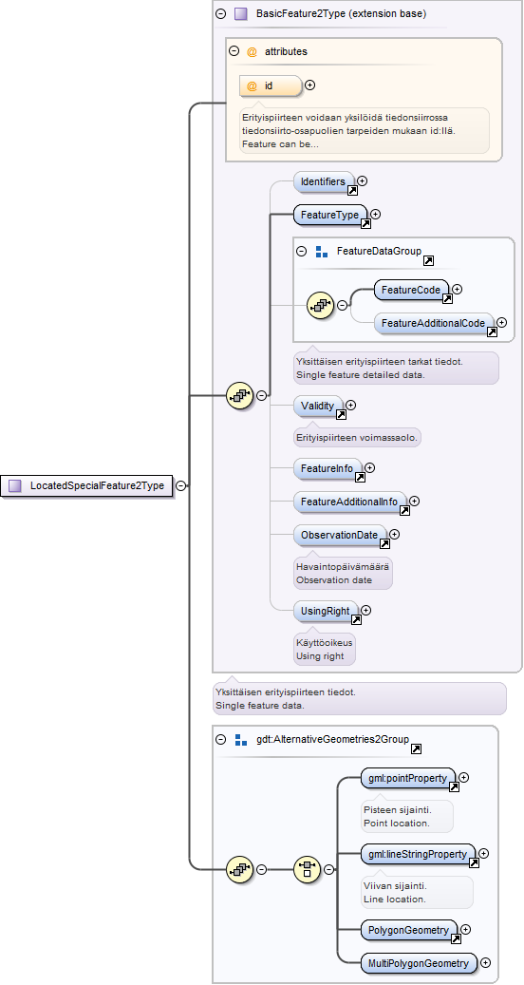Select the choice compositor icon

[307, 869]
